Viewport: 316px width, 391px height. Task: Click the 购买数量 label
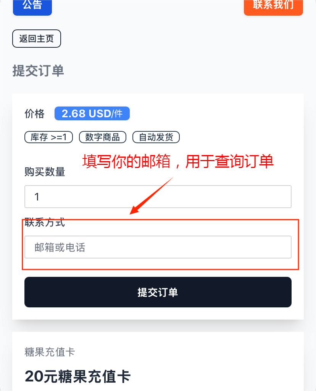coord(45,172)
